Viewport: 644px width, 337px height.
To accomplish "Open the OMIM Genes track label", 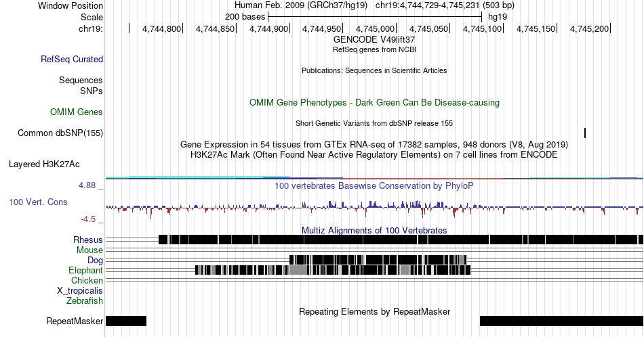I will coord(77,112).
